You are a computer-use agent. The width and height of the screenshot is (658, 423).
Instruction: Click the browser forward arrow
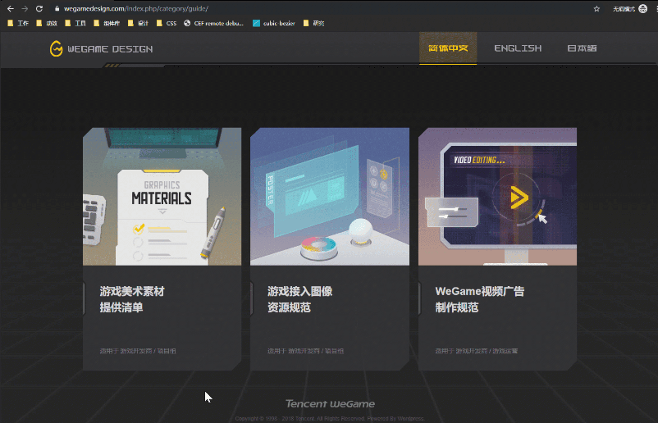25,8
